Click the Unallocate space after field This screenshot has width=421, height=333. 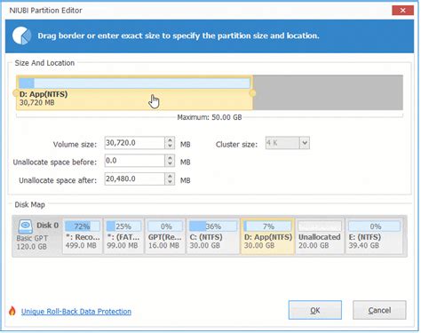134,178
